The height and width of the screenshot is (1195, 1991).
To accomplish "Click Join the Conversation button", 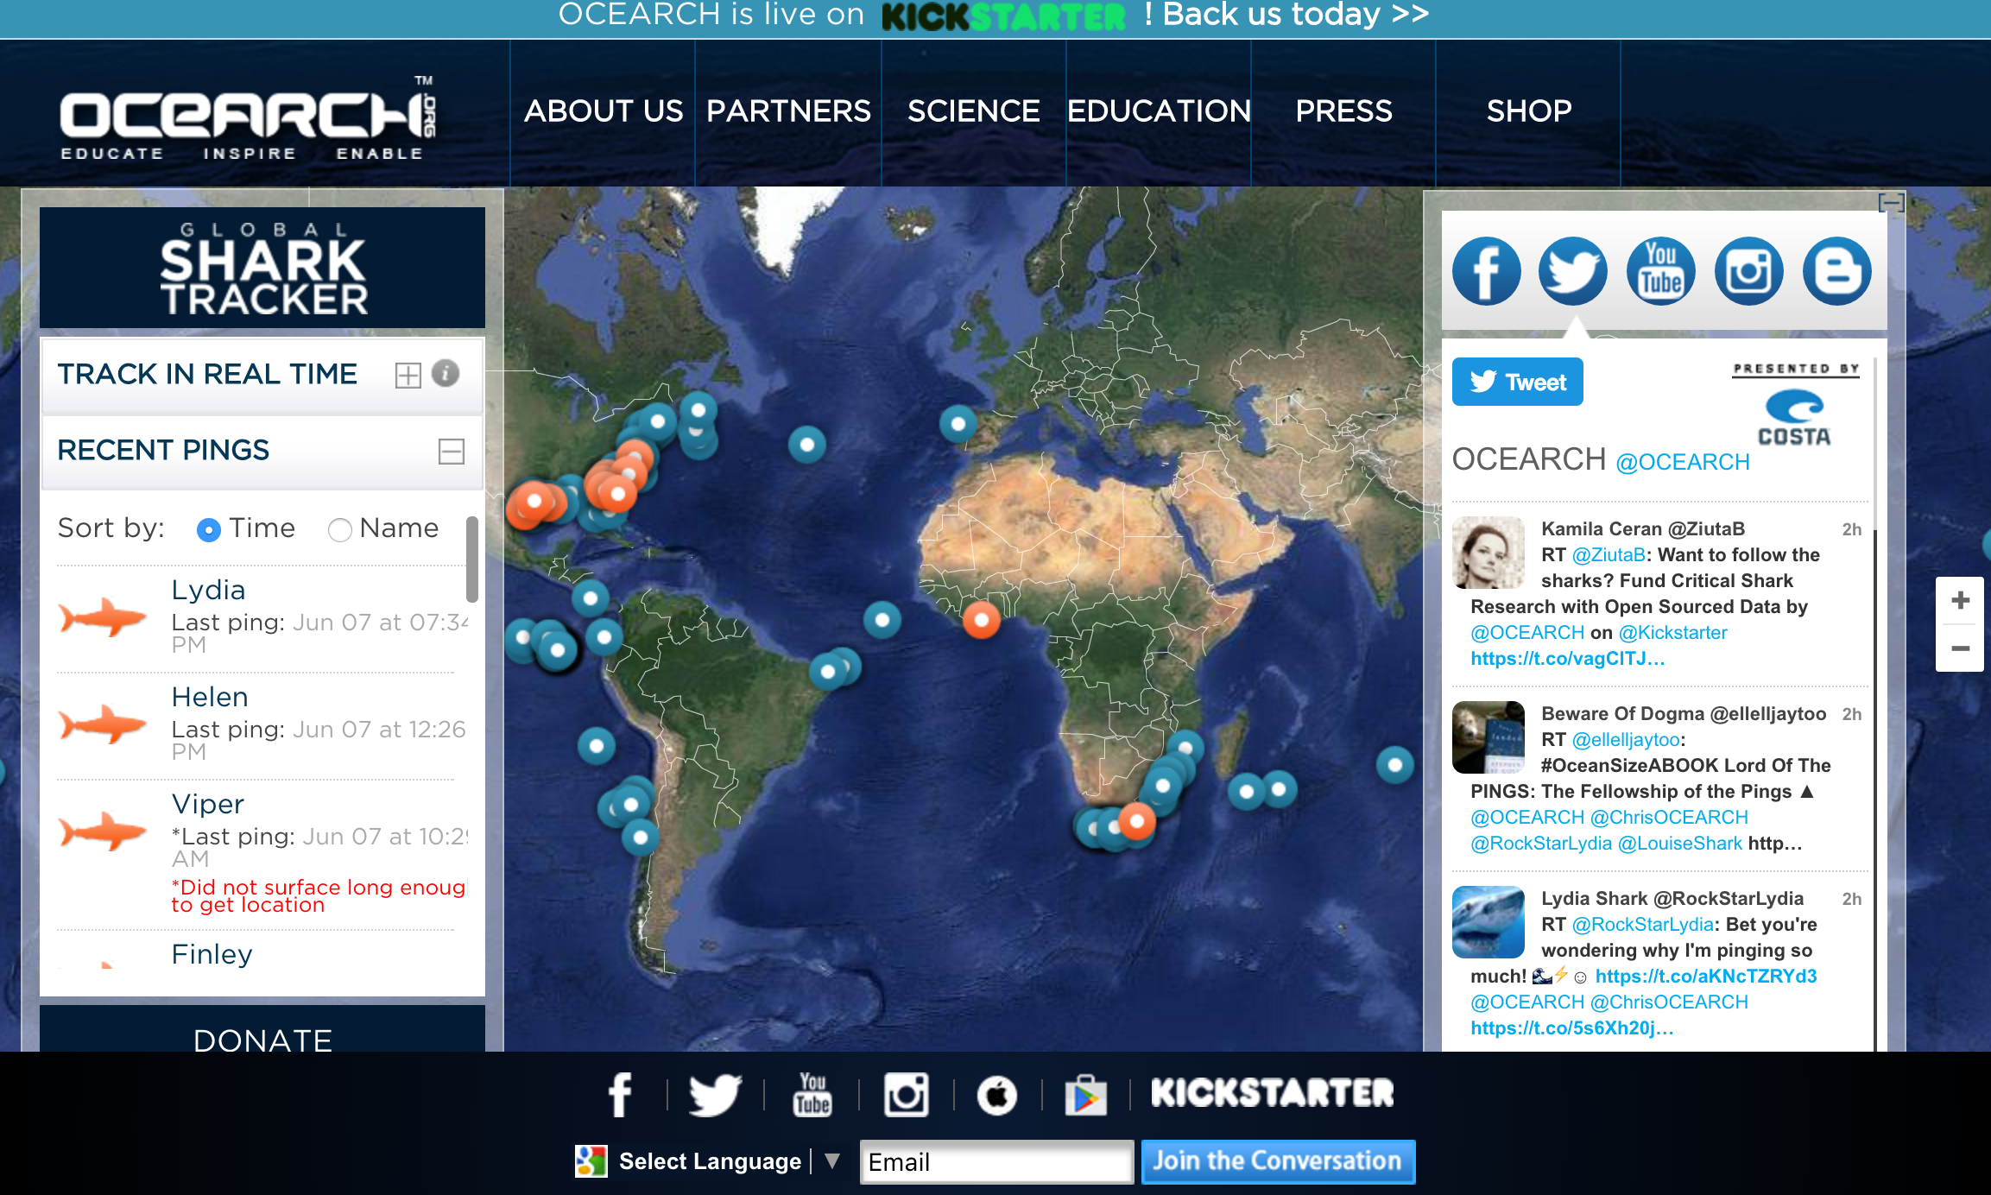I will (1278, 1161).
